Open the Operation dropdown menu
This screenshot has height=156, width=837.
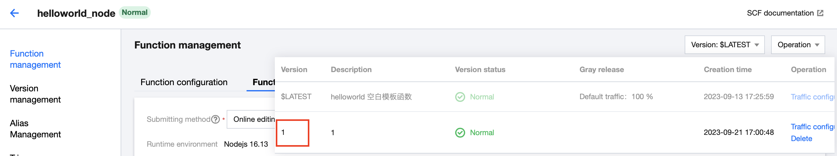coord(798,45)
